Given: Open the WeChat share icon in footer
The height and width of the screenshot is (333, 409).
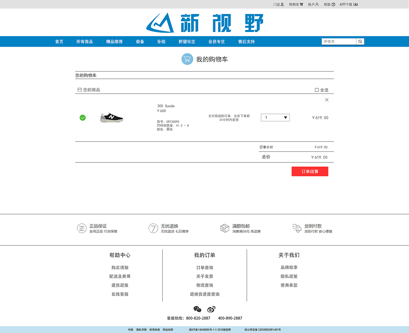Looking at the screenshot, I should [197, 309].
